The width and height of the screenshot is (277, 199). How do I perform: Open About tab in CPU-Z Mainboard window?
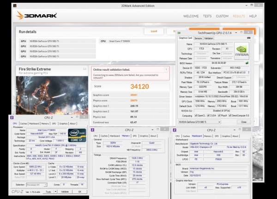point(235,136)
